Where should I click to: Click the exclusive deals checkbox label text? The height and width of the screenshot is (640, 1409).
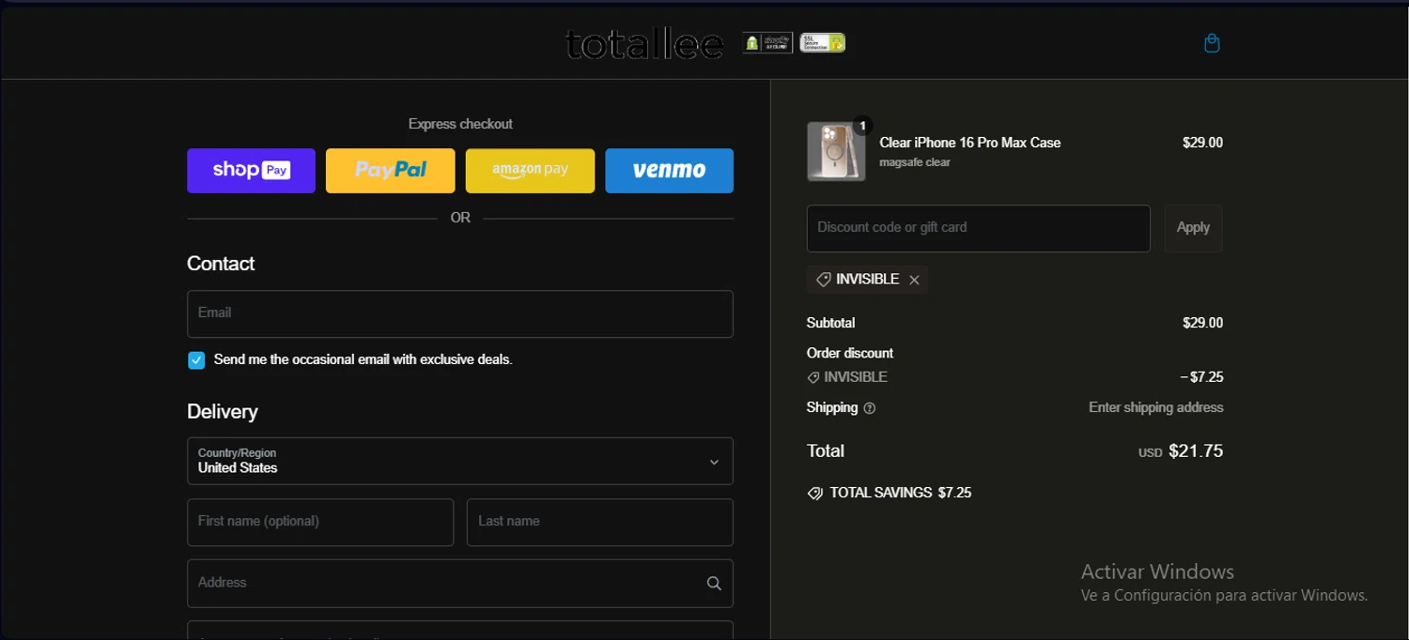(363, 359)
